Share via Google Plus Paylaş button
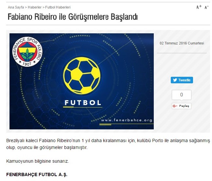212x181 pixels. pyautogui.click(x=182, y=106)
